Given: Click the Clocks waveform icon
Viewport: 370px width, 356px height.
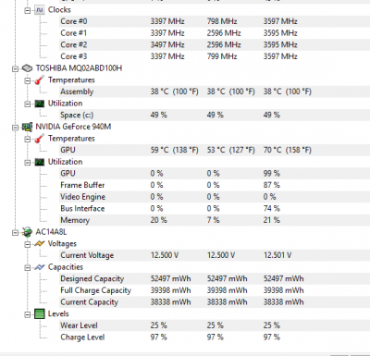Looking at the screenshot, I should pyautogui.click(x=40, y=10).
